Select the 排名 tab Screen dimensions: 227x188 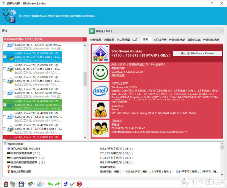click(146, 39)
